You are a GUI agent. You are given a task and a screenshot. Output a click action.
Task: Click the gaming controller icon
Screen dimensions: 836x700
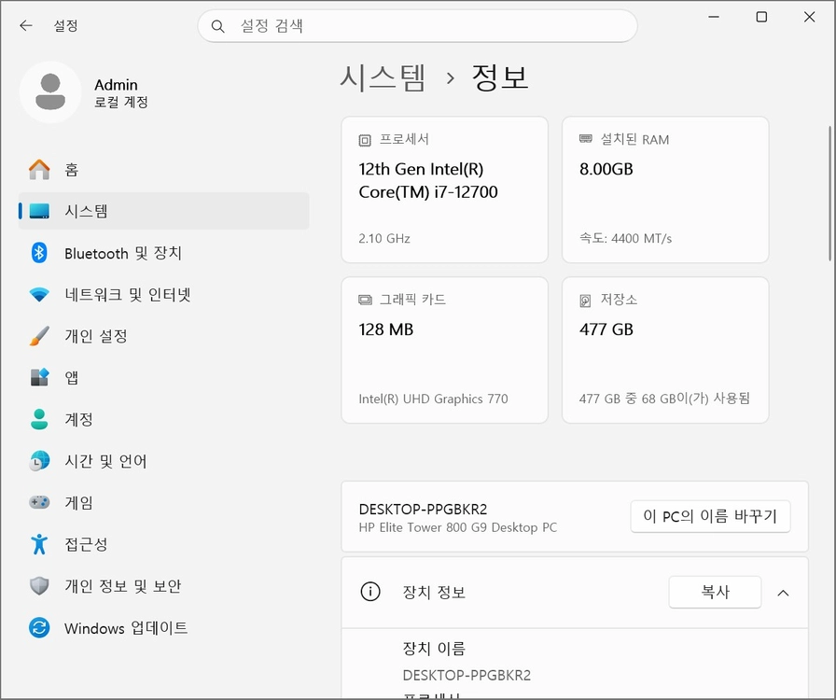click(39, 502)
